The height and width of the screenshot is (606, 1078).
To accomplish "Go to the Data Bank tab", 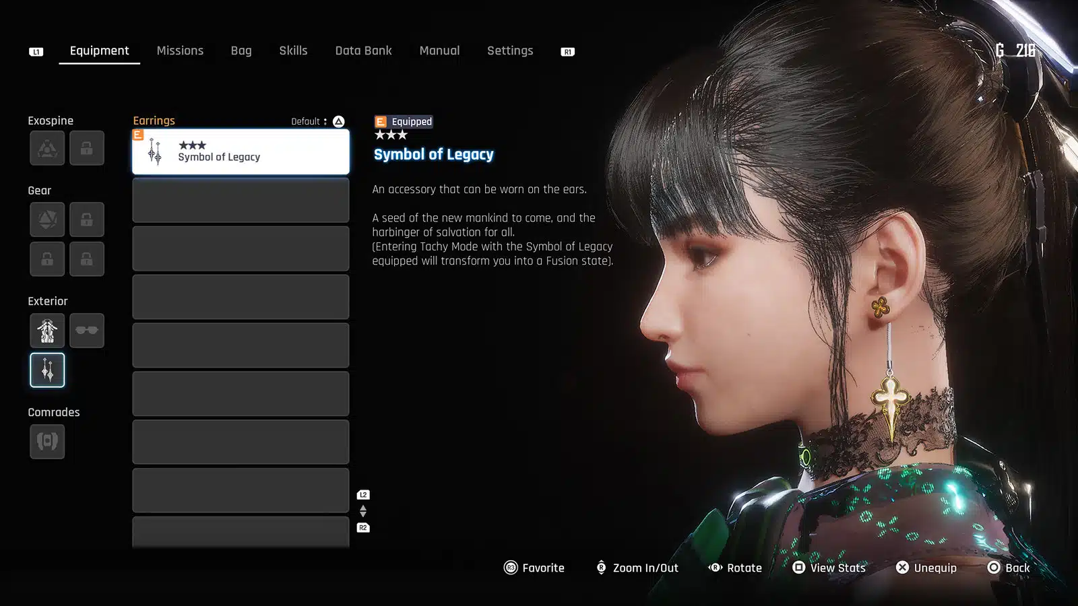I will coord(363,50).
